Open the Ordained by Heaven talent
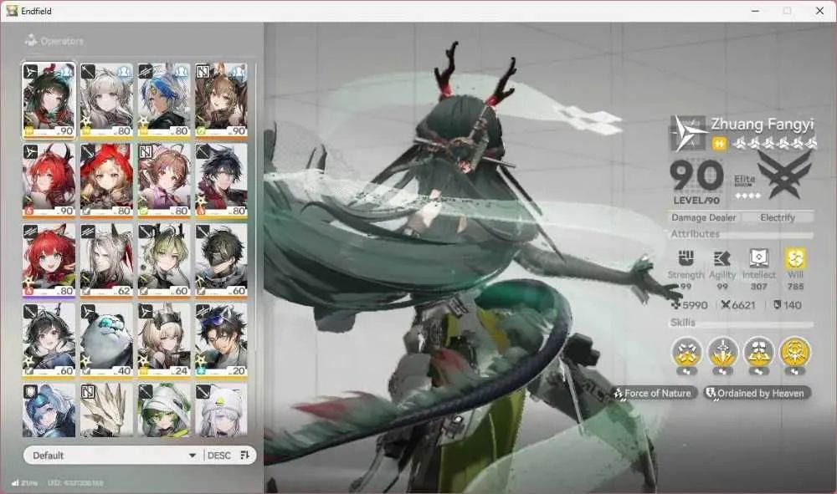837x494 pixels. pyautogui.click(x=757, y=394)
